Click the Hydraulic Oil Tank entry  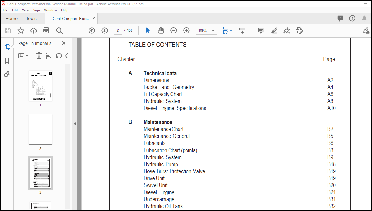point(240,206)
